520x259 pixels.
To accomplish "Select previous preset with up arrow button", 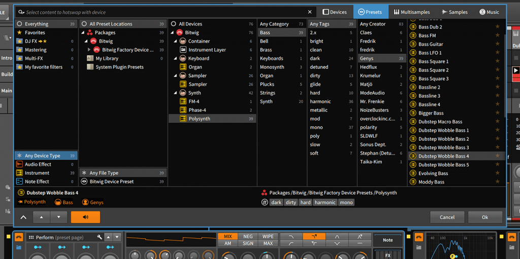I will click(x=42, y=217).
